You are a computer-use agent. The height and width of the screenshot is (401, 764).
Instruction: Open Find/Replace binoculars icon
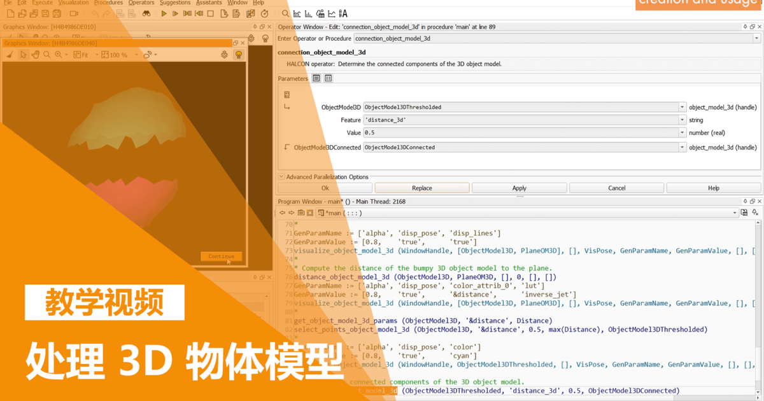146,13
